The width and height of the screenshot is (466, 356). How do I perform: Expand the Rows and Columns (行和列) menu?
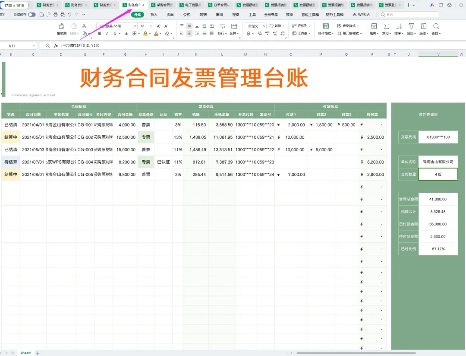click(x=301, y=26)
